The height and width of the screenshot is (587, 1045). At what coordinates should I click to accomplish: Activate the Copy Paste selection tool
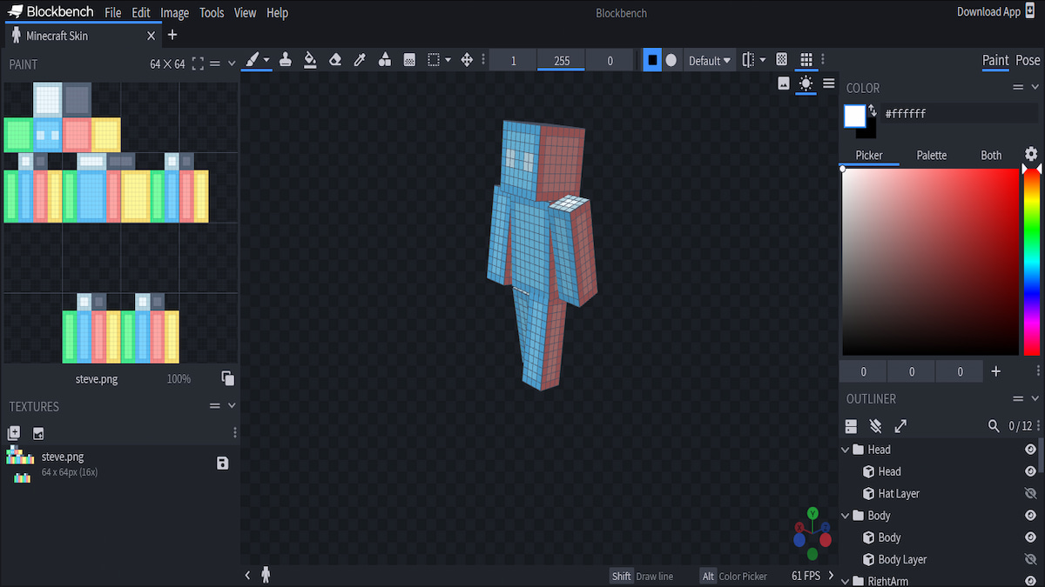[434, 60]
